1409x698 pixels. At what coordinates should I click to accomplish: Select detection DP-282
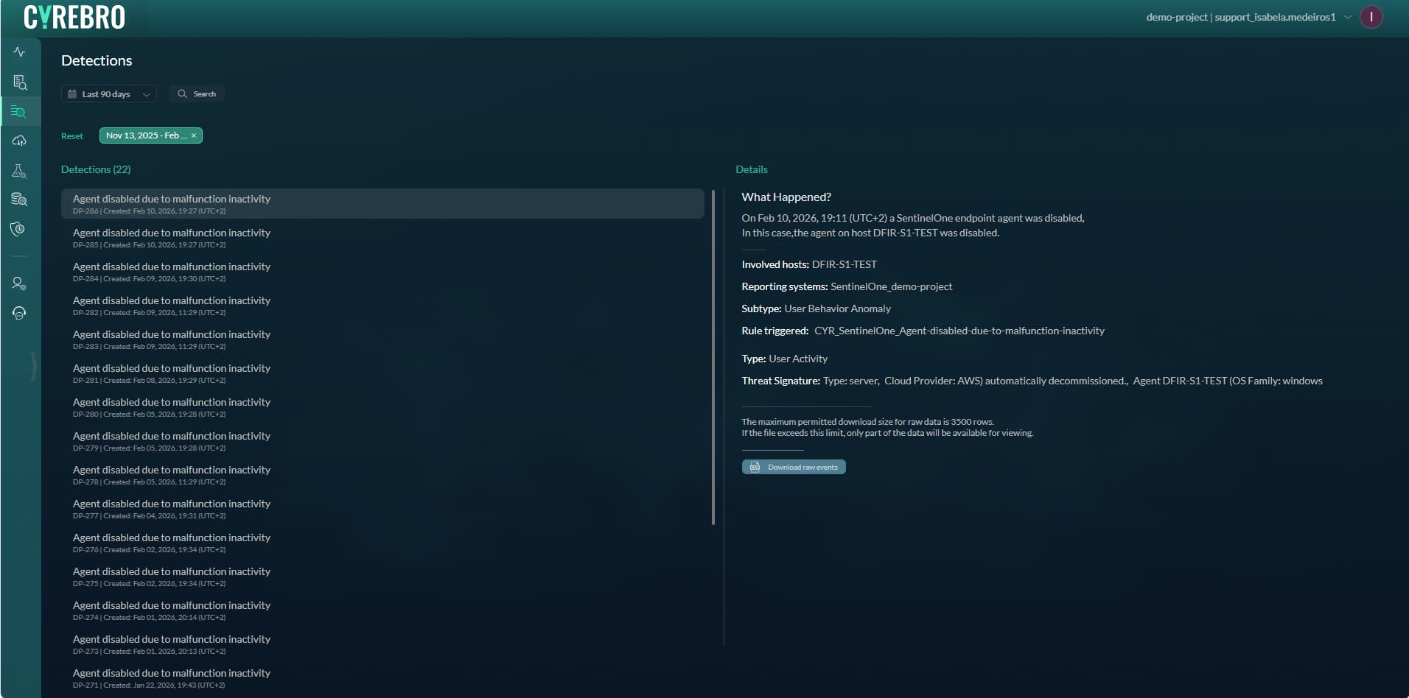coord(382,306)
